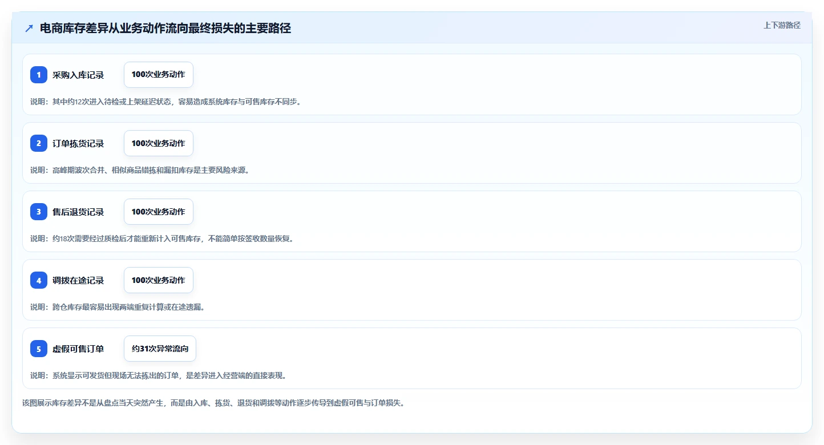Click 100次业务动作 pill in 订单拣货记录 card
The image size is (824, 445).
[x=159, y=143]
